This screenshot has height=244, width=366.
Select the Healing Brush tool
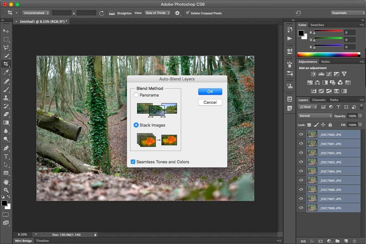[x=6, y=81]
